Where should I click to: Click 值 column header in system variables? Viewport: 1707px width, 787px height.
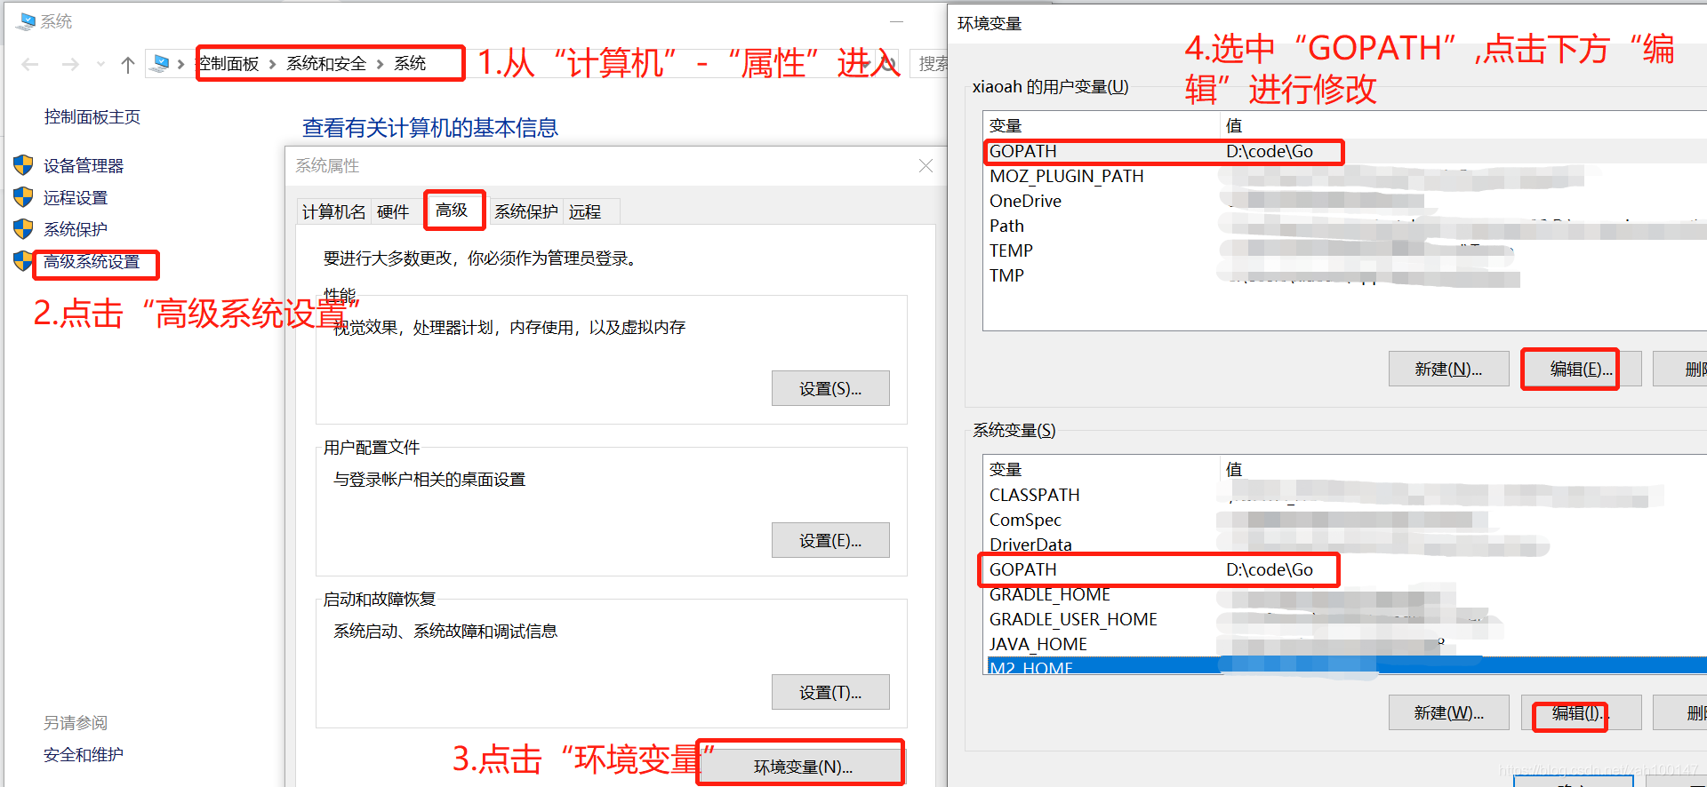[1463, 469]
